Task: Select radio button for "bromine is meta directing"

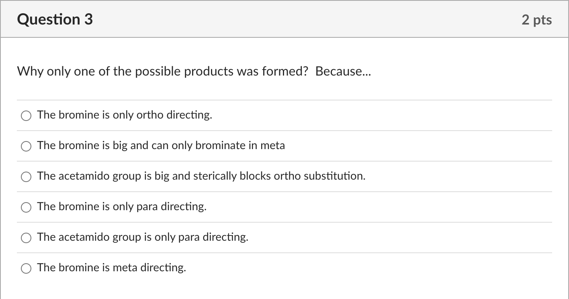Action: [x=26, y=268]
